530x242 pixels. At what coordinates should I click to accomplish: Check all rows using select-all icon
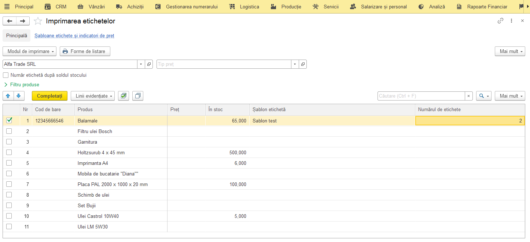[x=124, y=96]
